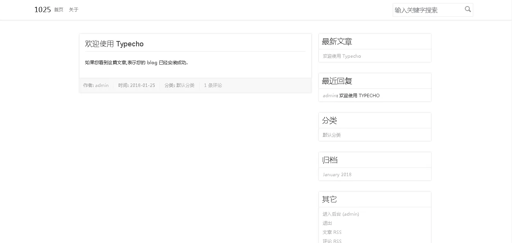Open the 1025 site title link
Screen dimensions: 512x243
click(x=43, y=10)
